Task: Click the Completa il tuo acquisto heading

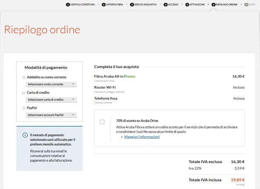Action: 116,67
